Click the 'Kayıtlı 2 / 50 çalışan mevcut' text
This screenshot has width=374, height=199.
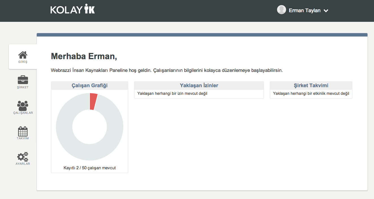pos(90,168)
